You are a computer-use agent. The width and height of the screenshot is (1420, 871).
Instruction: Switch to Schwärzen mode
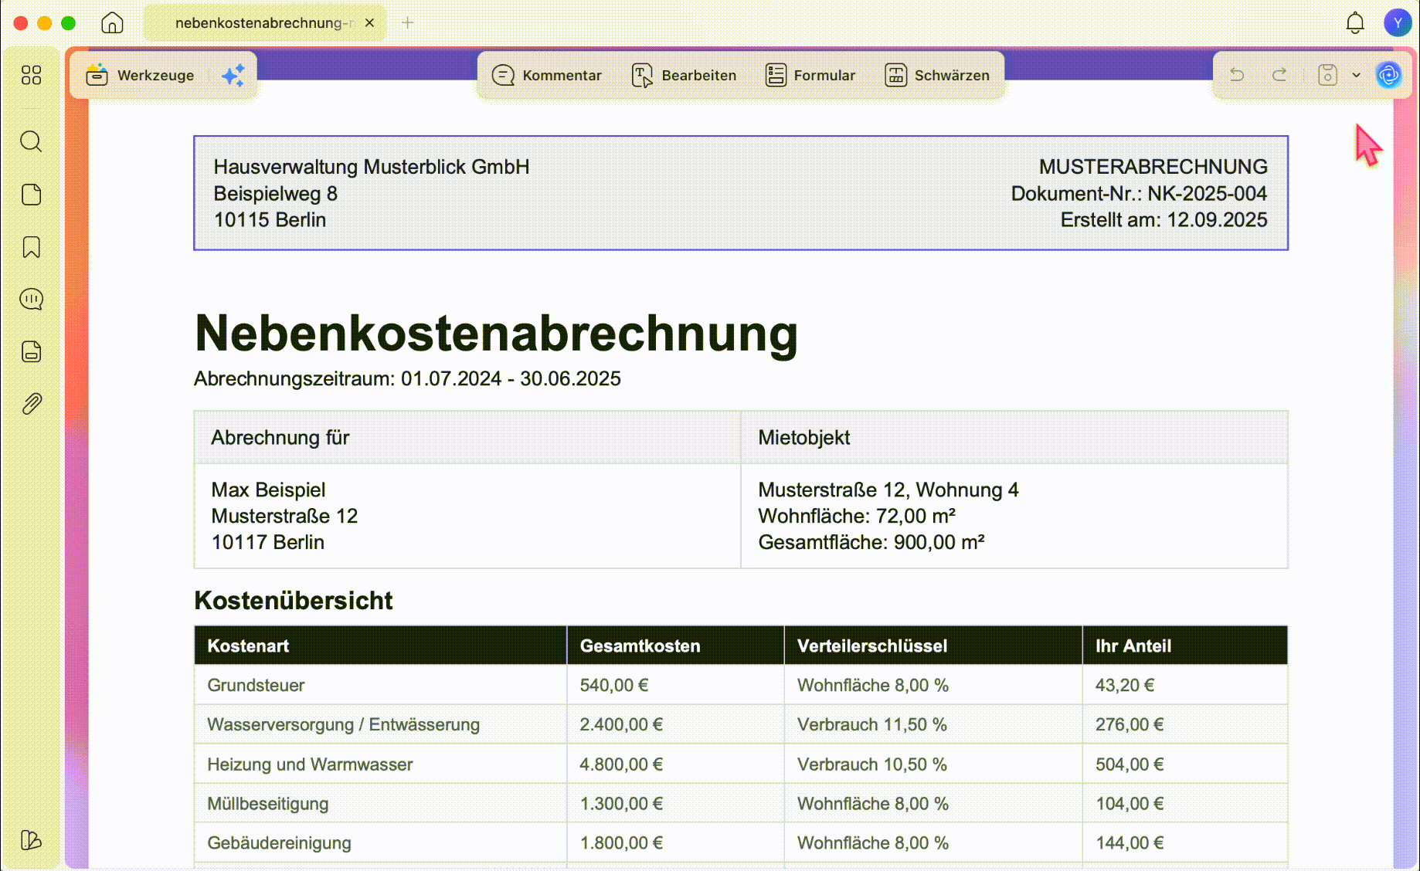click(x=937, y=75)
